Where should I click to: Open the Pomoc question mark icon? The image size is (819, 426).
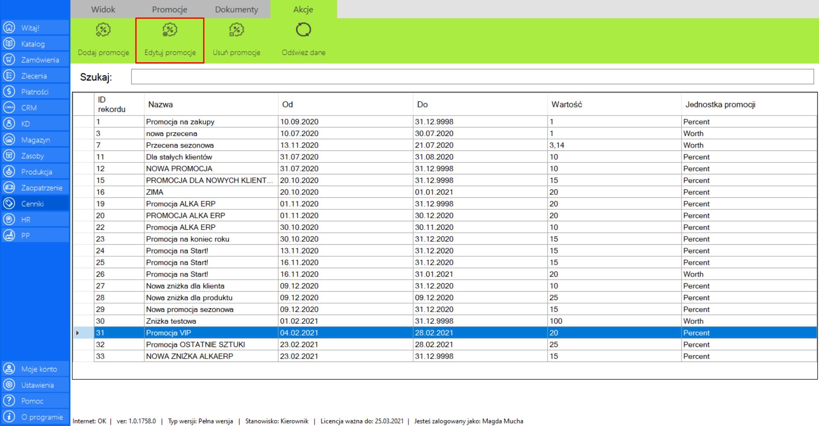coord(9,401)
